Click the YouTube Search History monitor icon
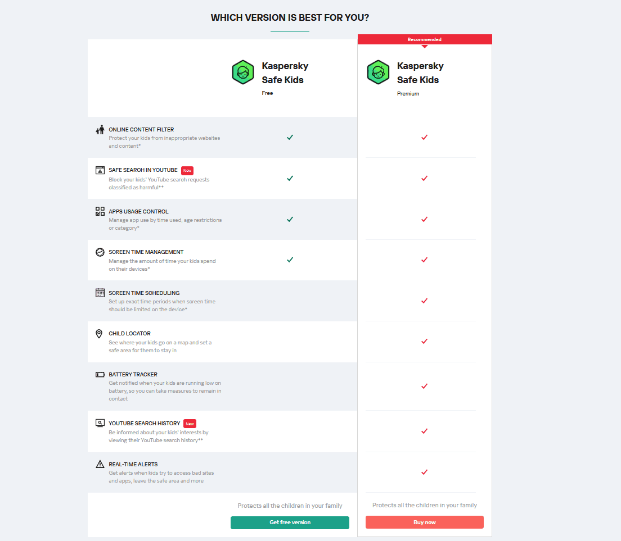The image size is (621, 541). tap(100, 423)
